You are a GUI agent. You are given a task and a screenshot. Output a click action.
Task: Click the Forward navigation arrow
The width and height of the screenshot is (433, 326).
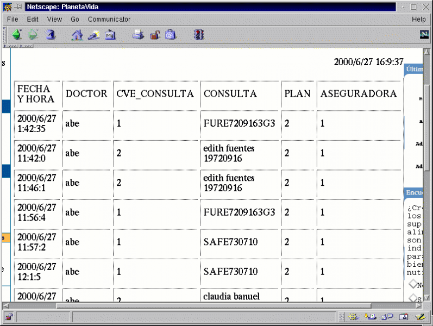34,35
